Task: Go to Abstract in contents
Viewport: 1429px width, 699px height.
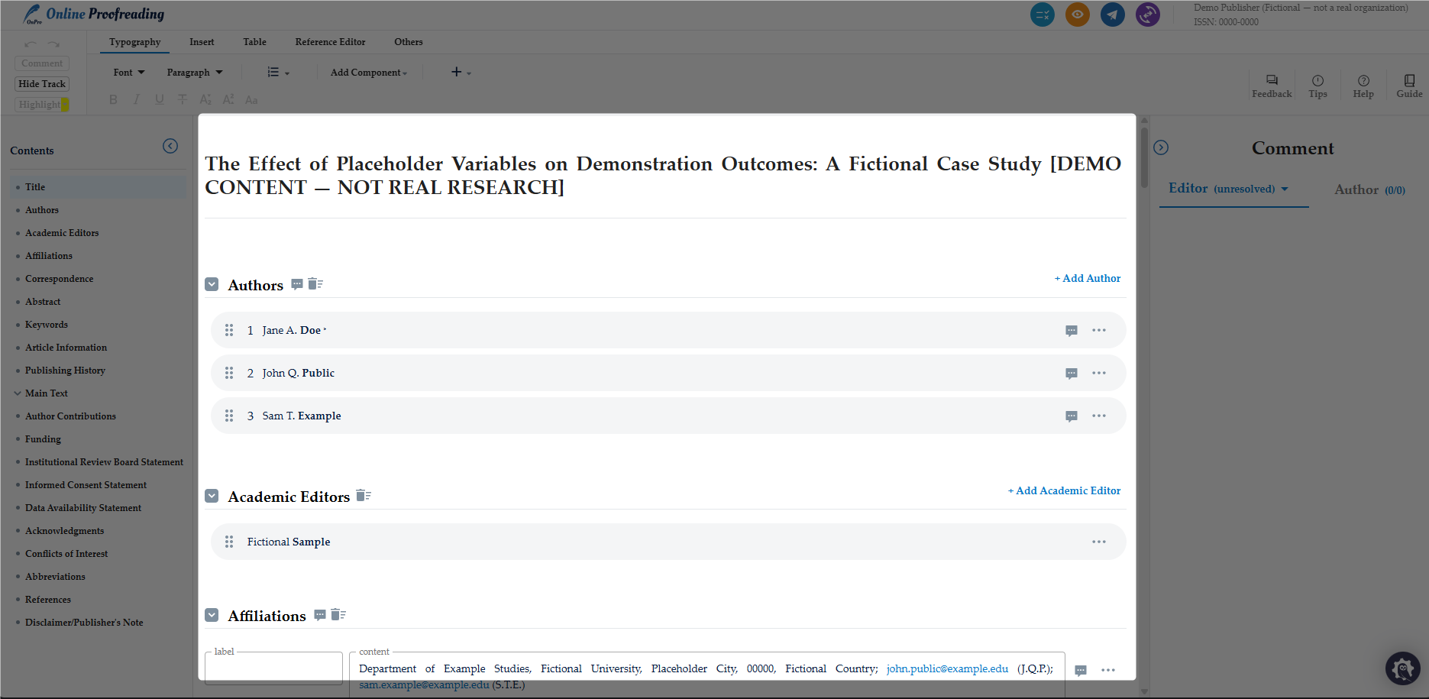Action: point(43,302)
